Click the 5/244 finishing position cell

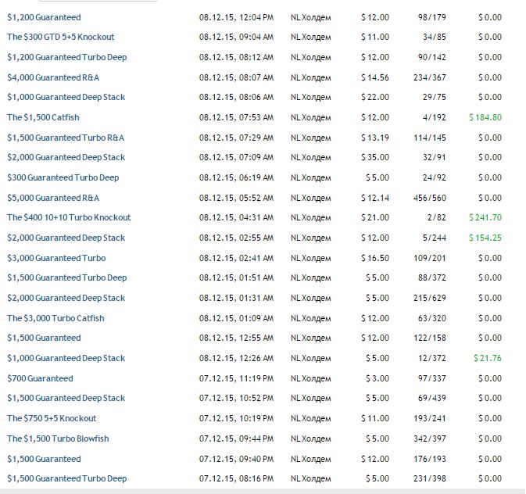point(435,238)
